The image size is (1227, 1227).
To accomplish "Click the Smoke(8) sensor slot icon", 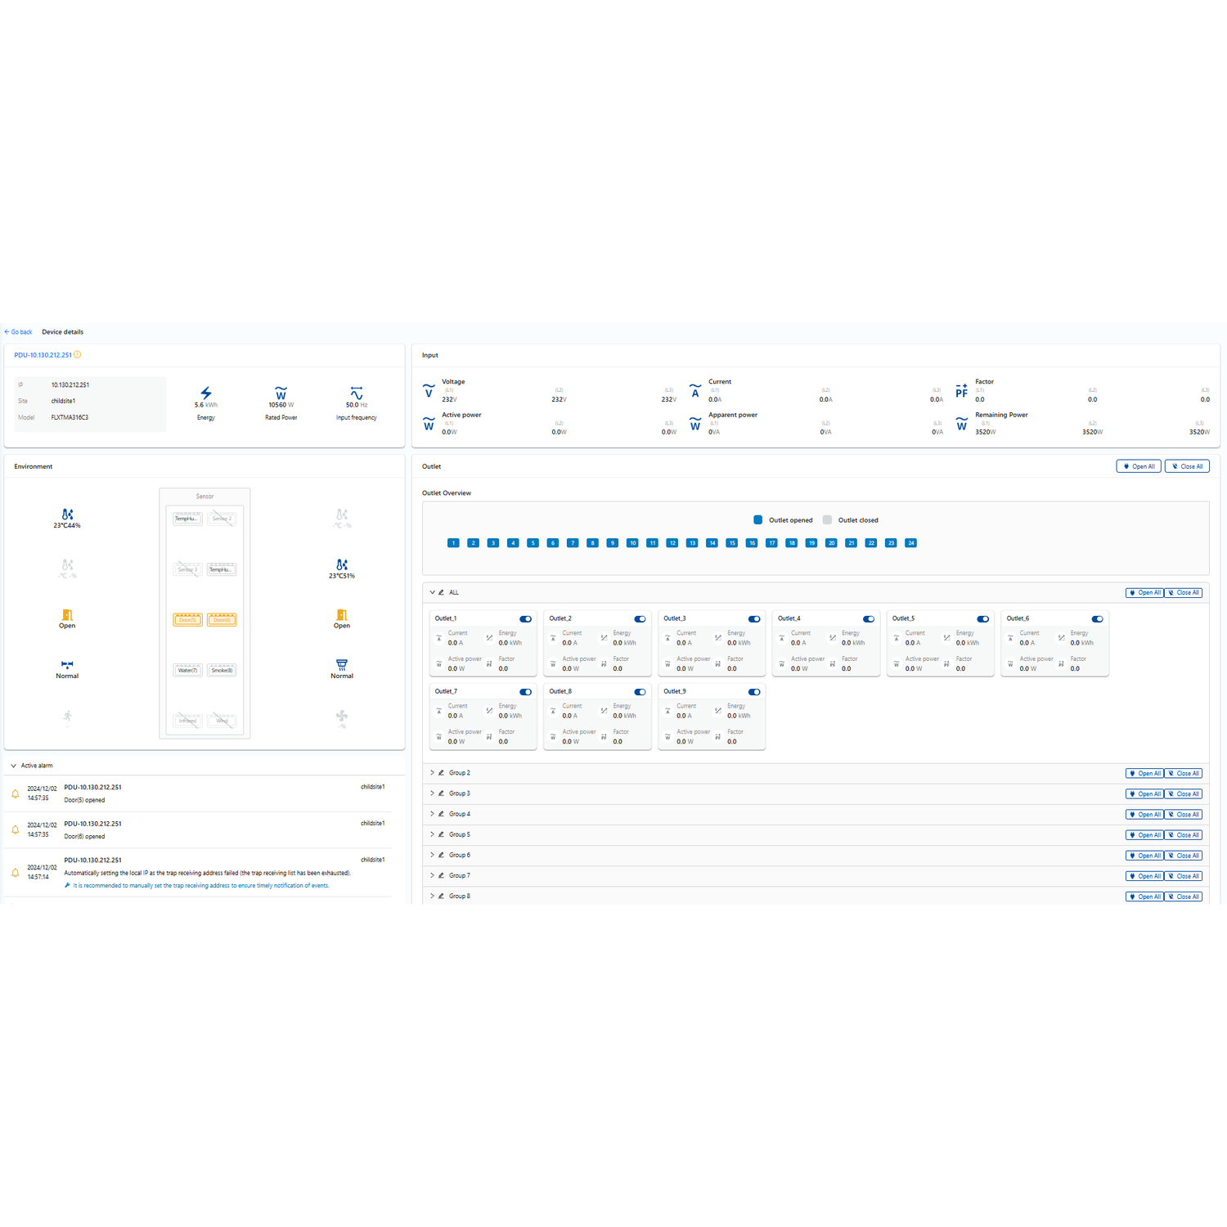I will point(222,670).
